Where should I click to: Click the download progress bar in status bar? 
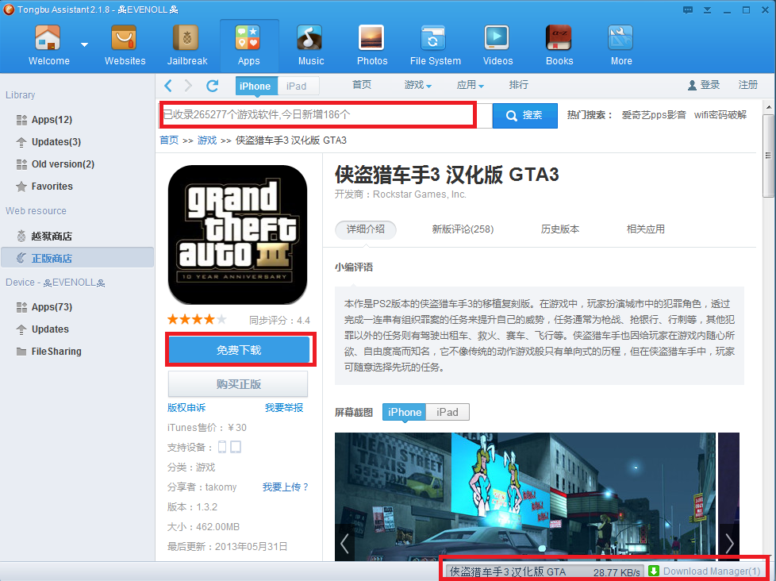544,571
